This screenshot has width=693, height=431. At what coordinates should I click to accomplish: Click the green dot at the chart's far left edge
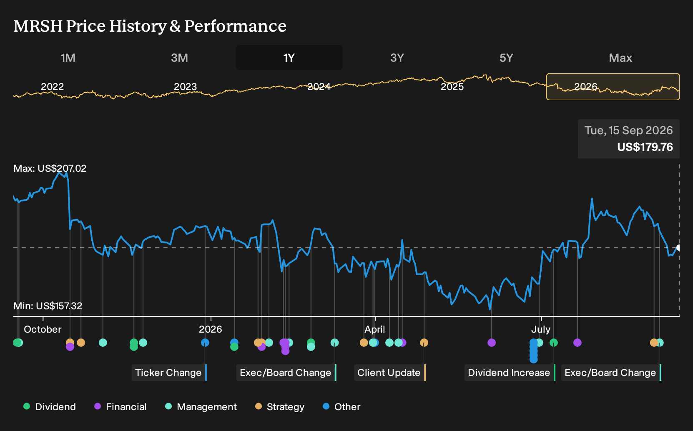[17, 343]
